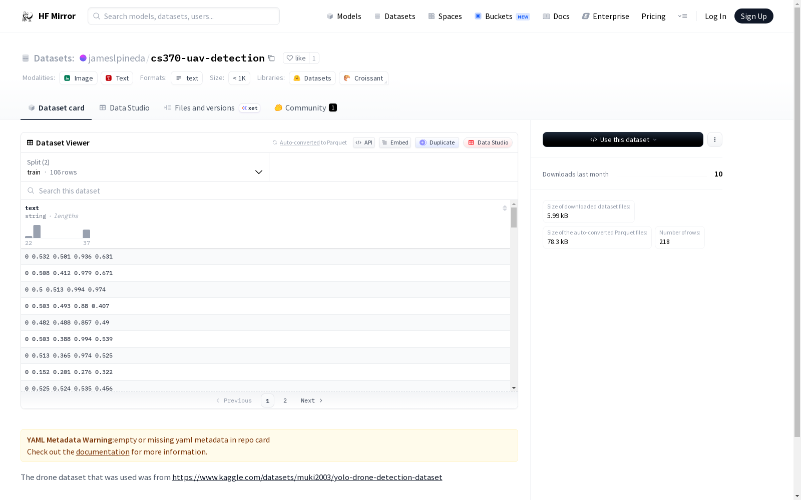Image resolution: width=801 pixels, height=500 pixels.
Task: Select the text format tag
Action: 187,78
